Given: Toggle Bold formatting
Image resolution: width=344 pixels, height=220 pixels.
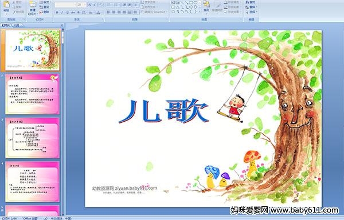Looking at the screenshot, I should [57, 13].
